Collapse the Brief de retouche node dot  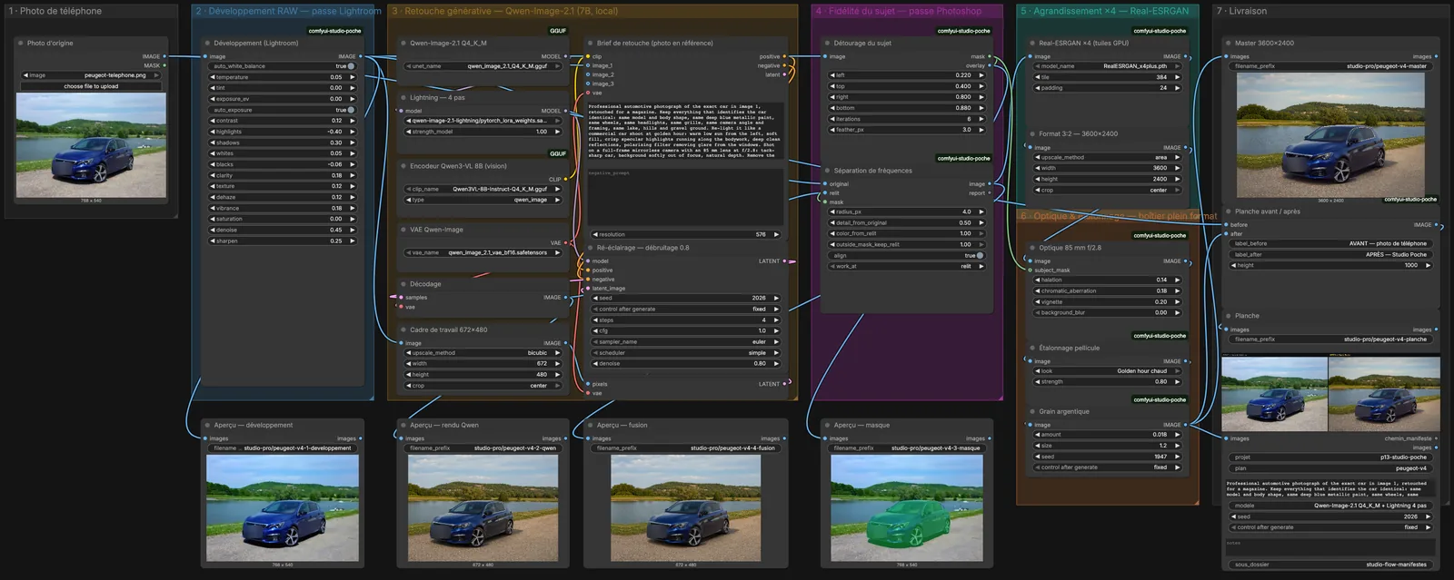pyautogui.click(x=591, y=43)
